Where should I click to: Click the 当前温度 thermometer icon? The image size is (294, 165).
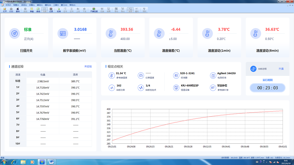[111, 34]
